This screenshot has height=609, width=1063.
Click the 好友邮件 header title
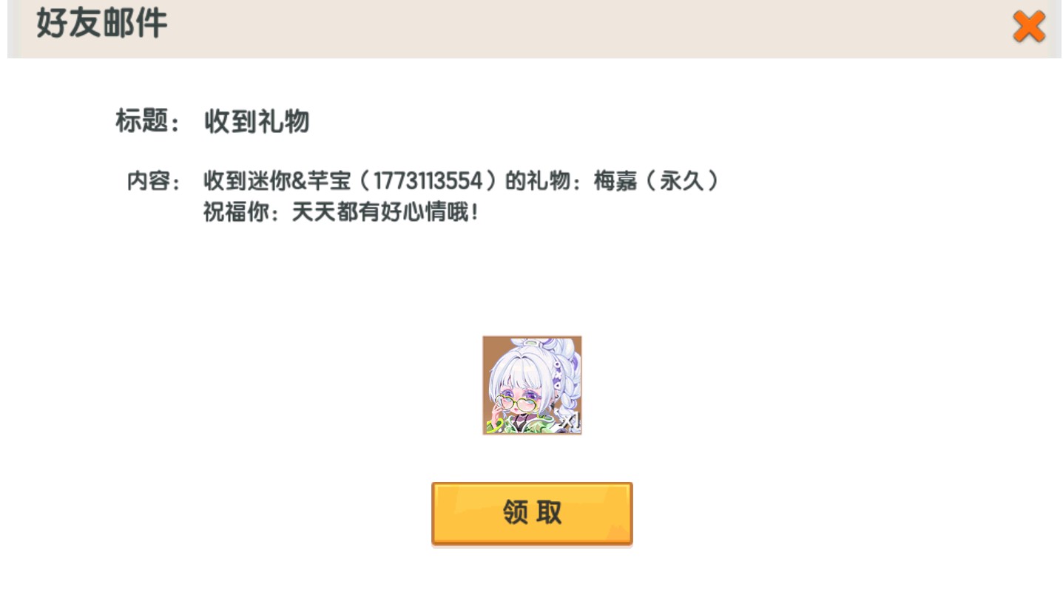point(101,23)
